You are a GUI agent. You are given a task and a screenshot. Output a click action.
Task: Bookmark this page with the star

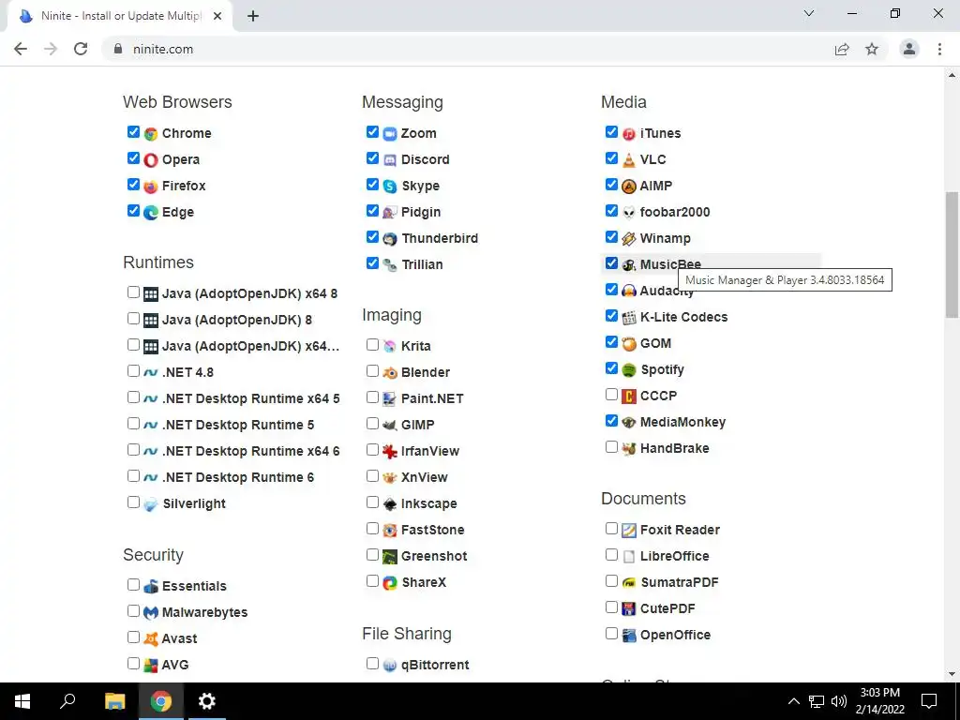[872, 49]
